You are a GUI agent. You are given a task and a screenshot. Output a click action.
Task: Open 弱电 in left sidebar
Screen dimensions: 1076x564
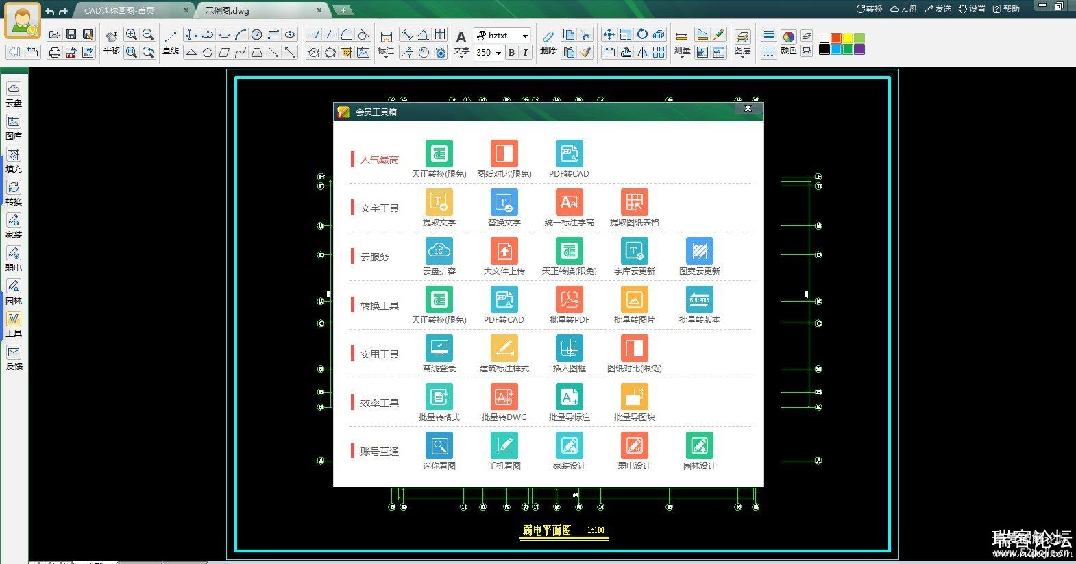pyautogui.click(x=14, y=259)
